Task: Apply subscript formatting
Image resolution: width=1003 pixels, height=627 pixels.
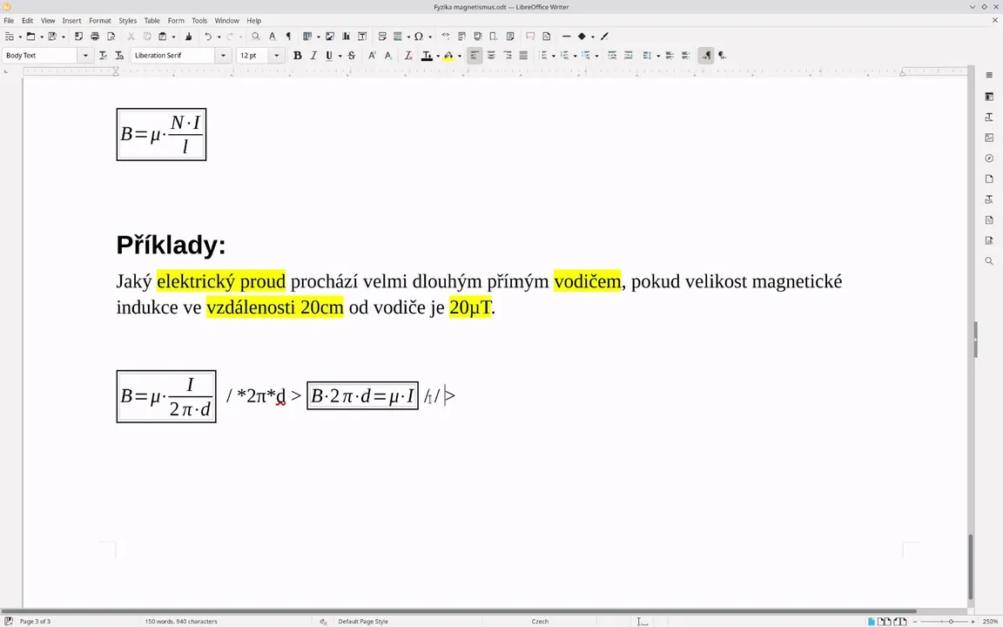Action: pyautogui.click(x=388, y=56)
